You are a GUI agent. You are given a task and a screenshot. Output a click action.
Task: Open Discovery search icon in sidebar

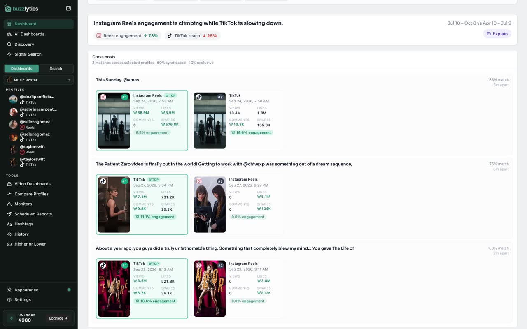(9, 44)
